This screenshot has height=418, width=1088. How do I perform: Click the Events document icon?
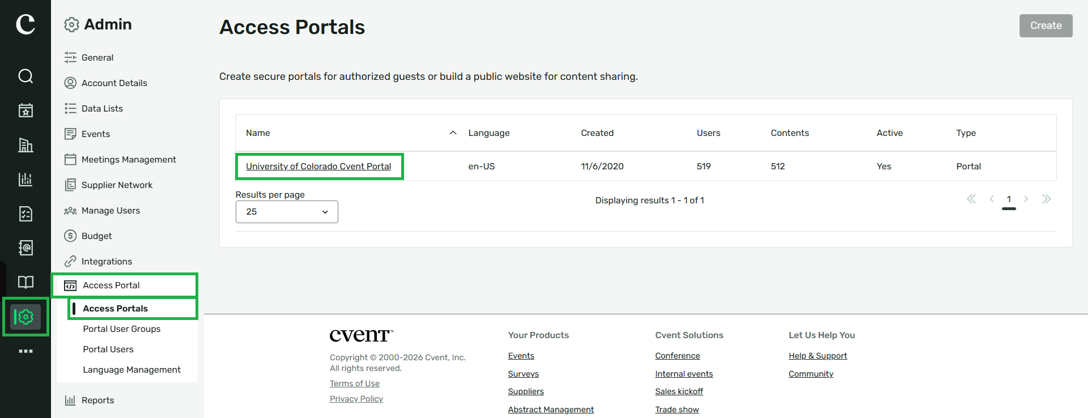tap(70, 134)
